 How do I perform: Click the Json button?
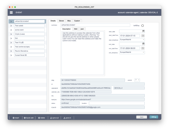pos(142,117)
